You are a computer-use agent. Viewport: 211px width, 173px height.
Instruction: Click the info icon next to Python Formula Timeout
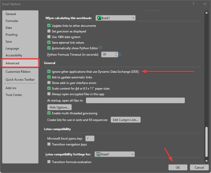(120, 54)
